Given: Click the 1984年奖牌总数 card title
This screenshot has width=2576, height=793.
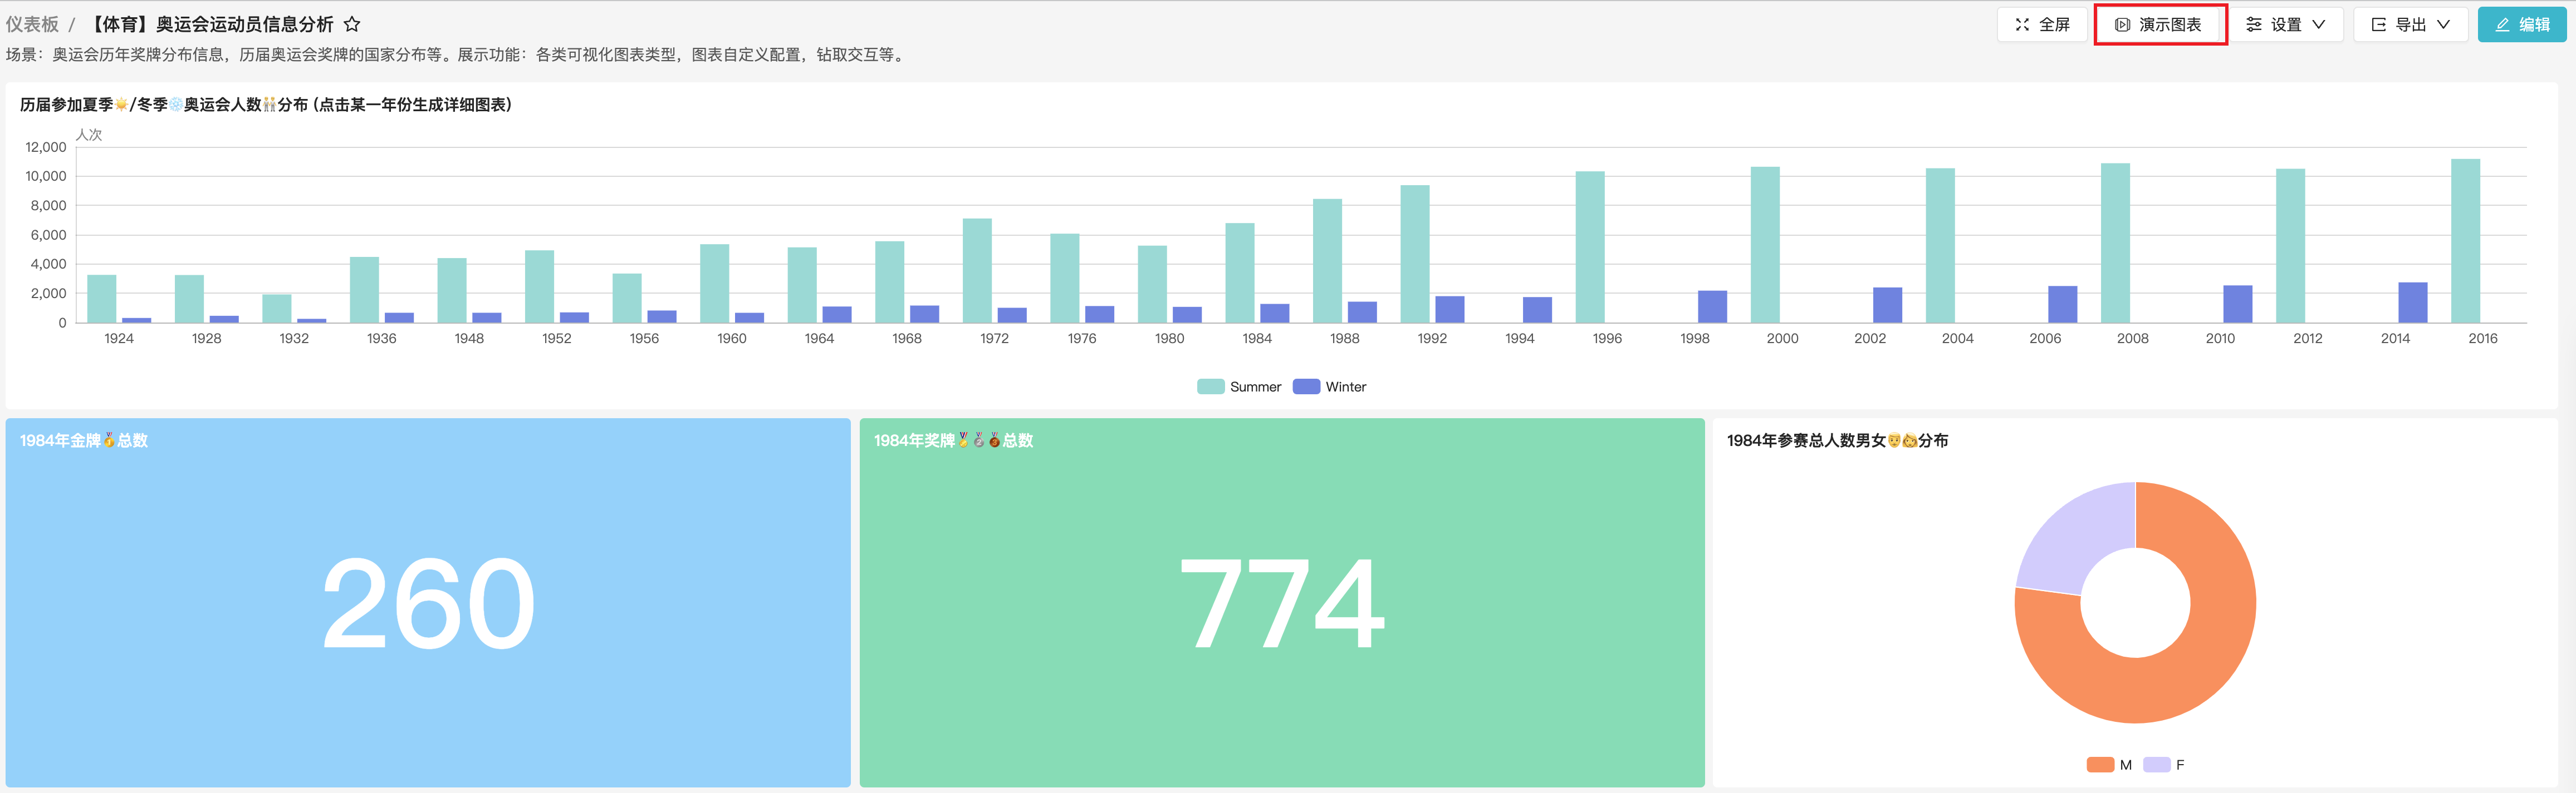Looking at the screenshot, I should click(x=954, y=440).
